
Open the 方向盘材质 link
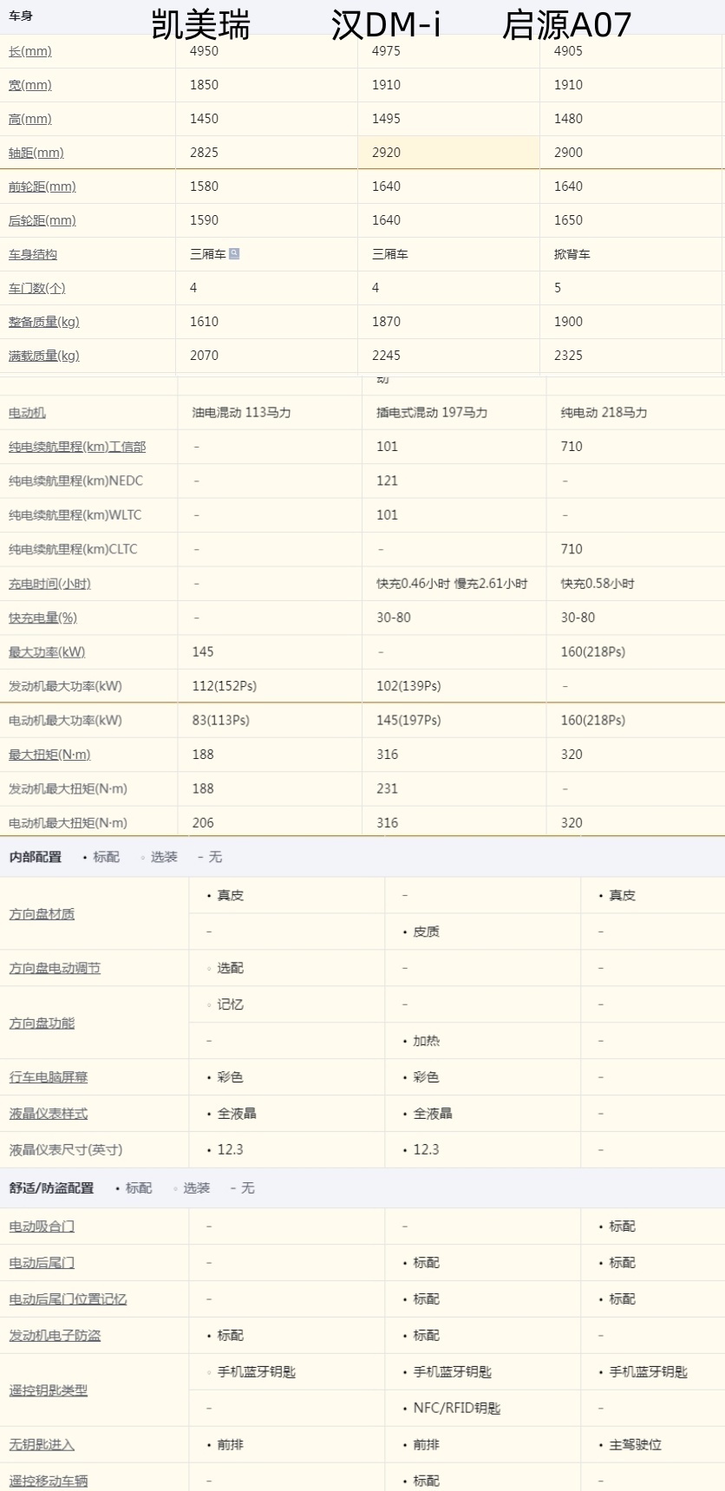point(42,914)
